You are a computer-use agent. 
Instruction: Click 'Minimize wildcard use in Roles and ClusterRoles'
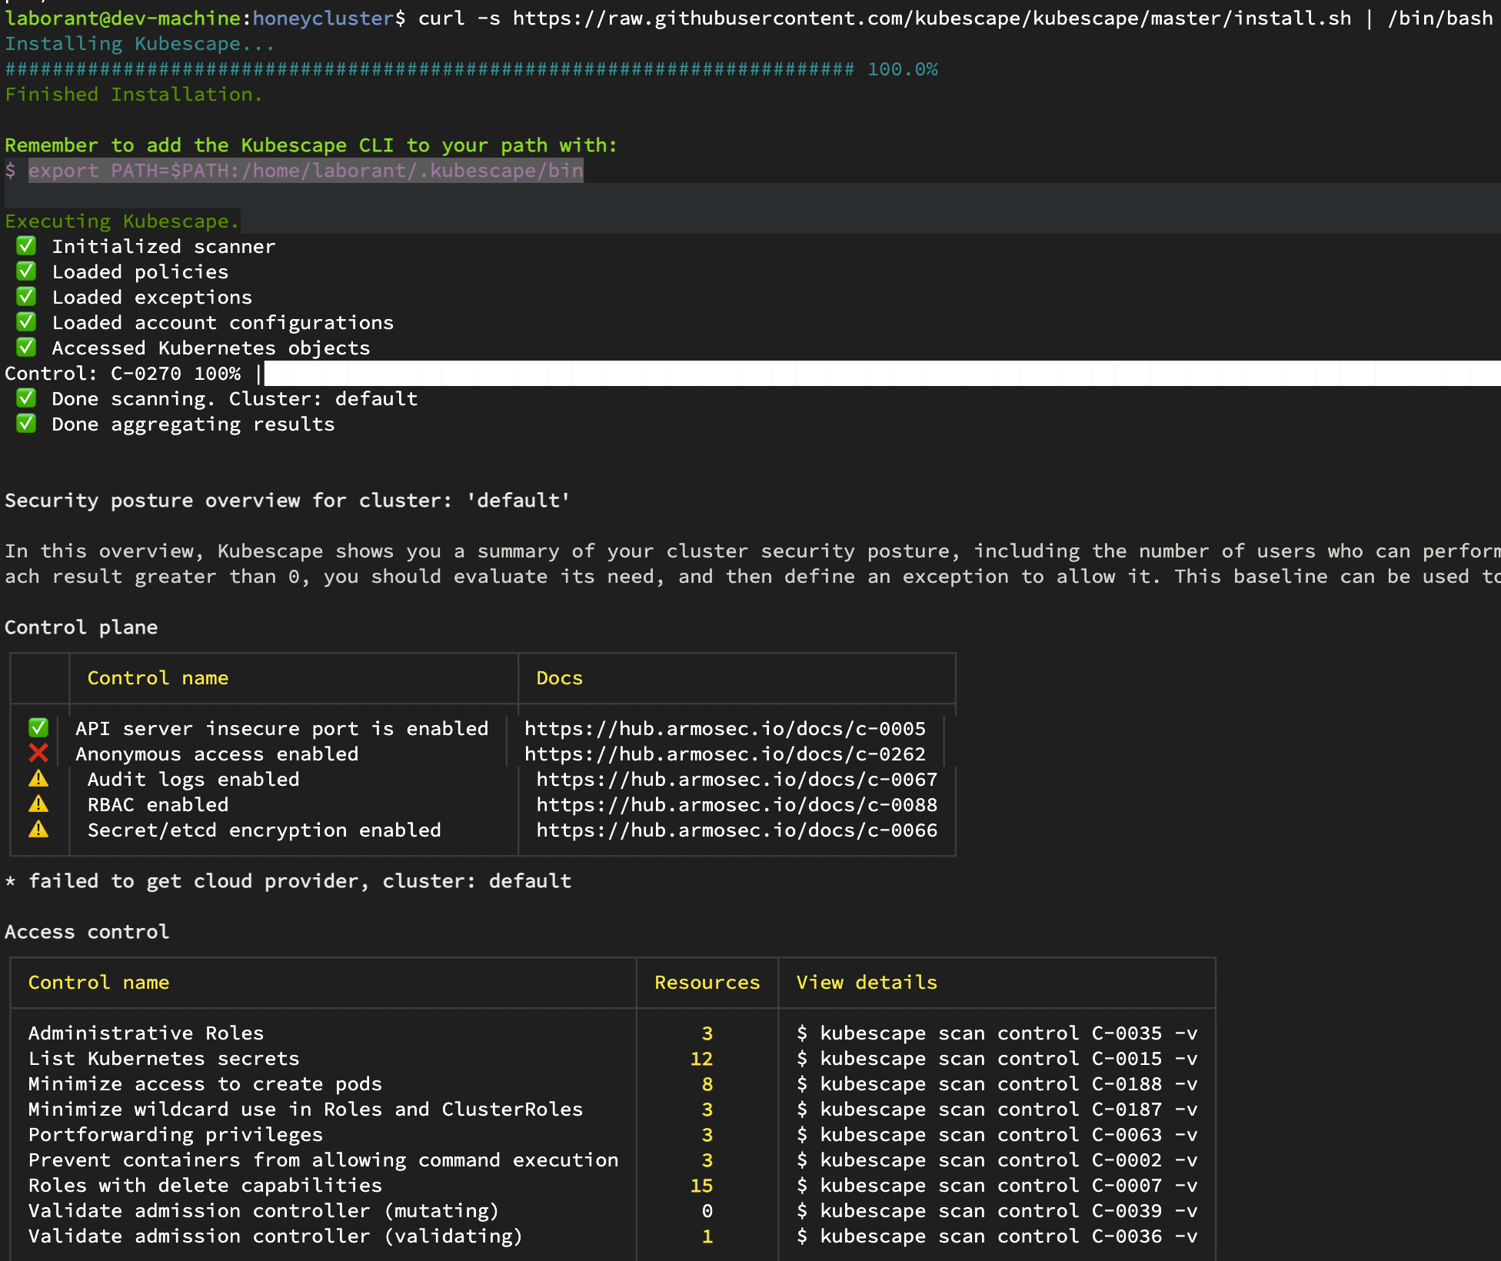pos(305,1109)
